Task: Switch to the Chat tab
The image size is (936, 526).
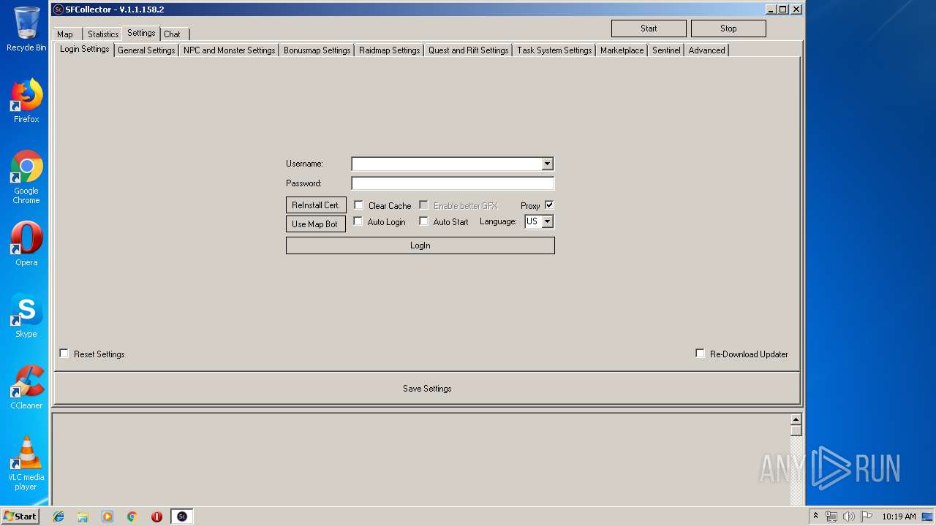Action: (173, 34)
